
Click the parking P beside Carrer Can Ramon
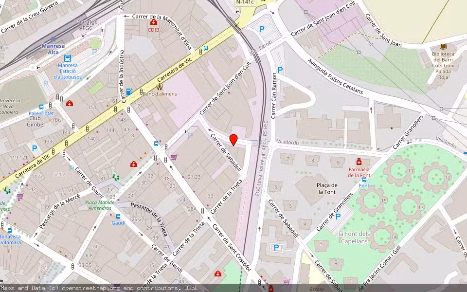pyautogui.click(x=280, y=70)
